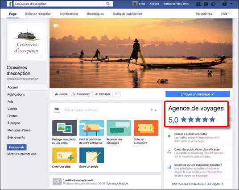Click the scheduled publication clock icon

[57, 182]
